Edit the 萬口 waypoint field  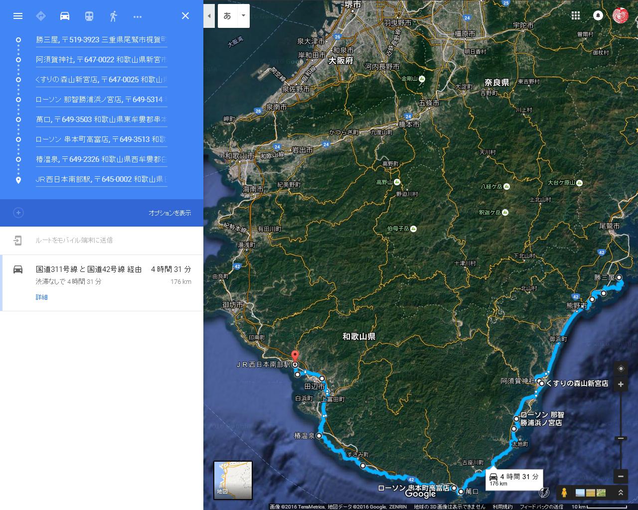(x=101, y=120)
